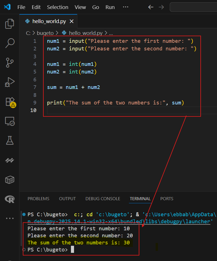Open the Remote Explorer icon
This screenshot has width=217, height=261.
pos(10,121)
